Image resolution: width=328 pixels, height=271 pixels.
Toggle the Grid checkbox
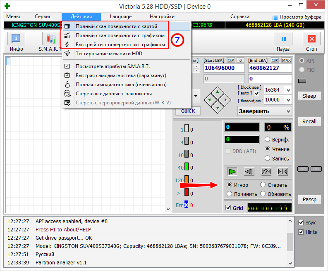(228, 208)
